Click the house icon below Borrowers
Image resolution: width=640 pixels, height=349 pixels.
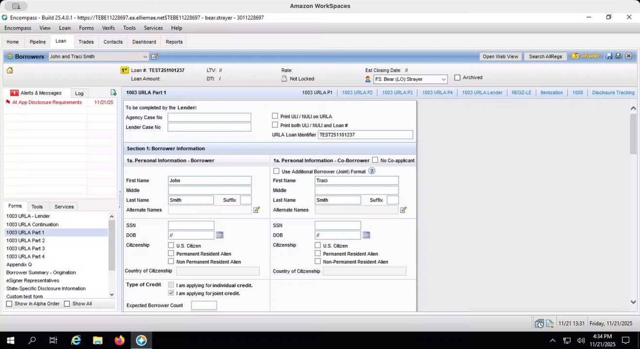click(10, 70)
